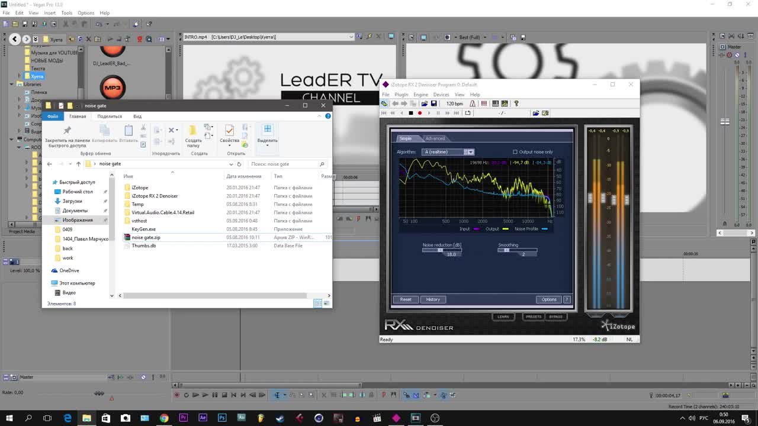The image size is (758, 426).
Task: Go up one folder level in Explorer
Action: (78, 164)
